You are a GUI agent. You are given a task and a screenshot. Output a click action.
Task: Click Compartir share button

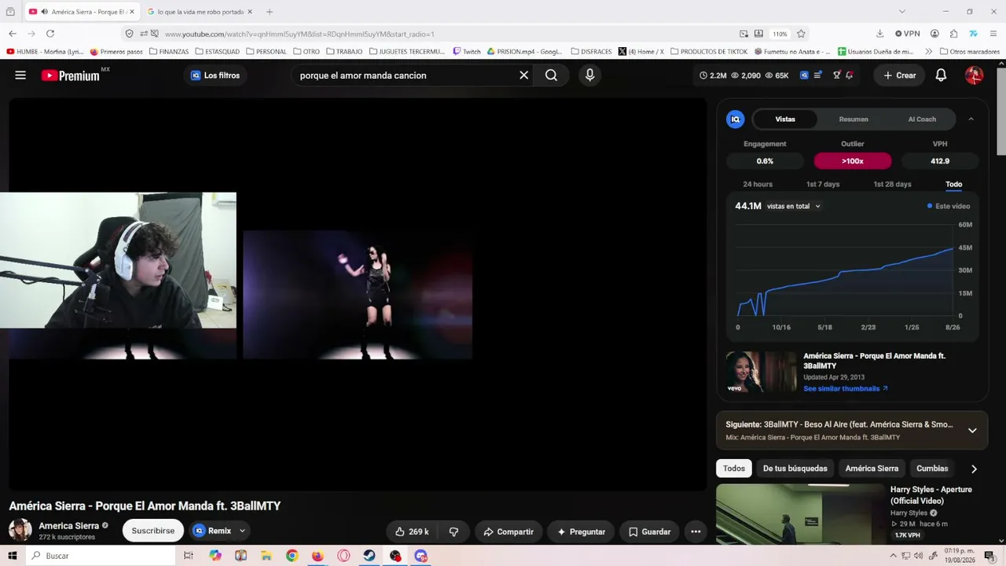(509, 531)
